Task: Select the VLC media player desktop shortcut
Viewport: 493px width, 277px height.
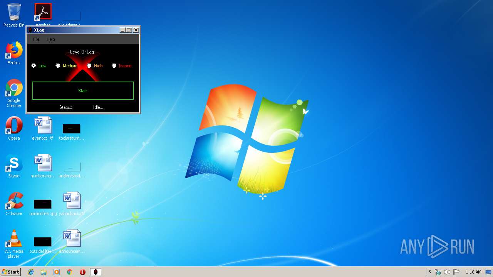Action: point(14,244)
